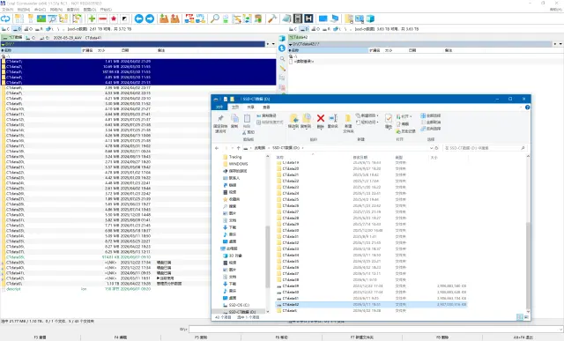Viewport: 564px width, 341px height.
Task: Switch to the Explorer View ribbon tab
Action: click(x=266, y=107)
